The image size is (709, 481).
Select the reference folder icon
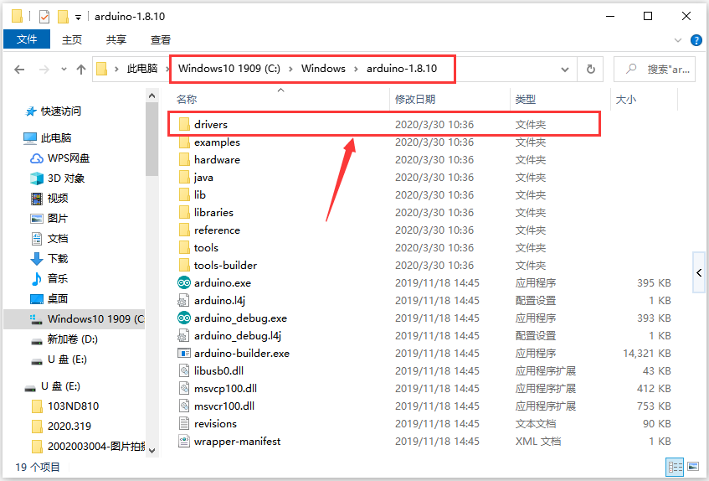(184, 230)
